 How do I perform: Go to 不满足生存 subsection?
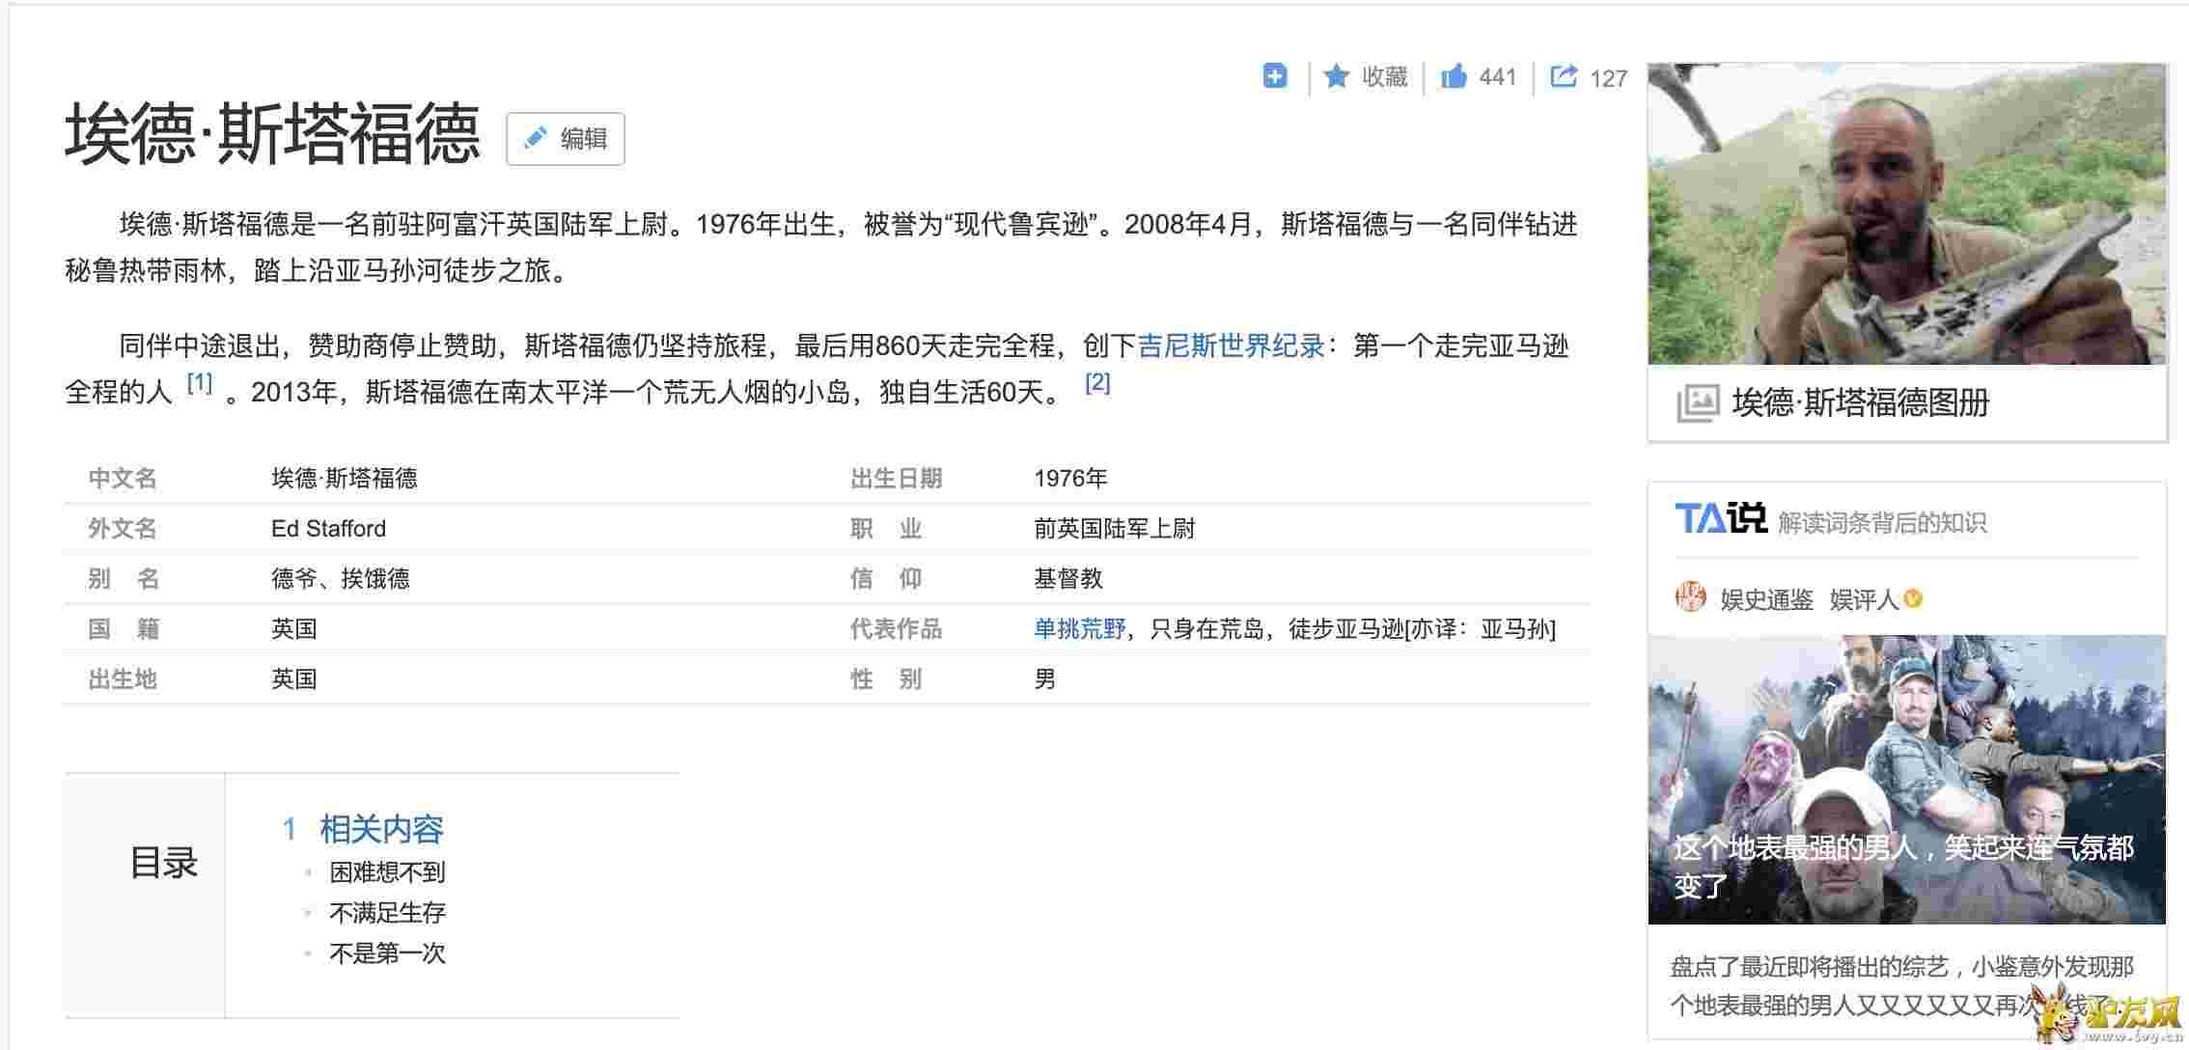[386, 913]
